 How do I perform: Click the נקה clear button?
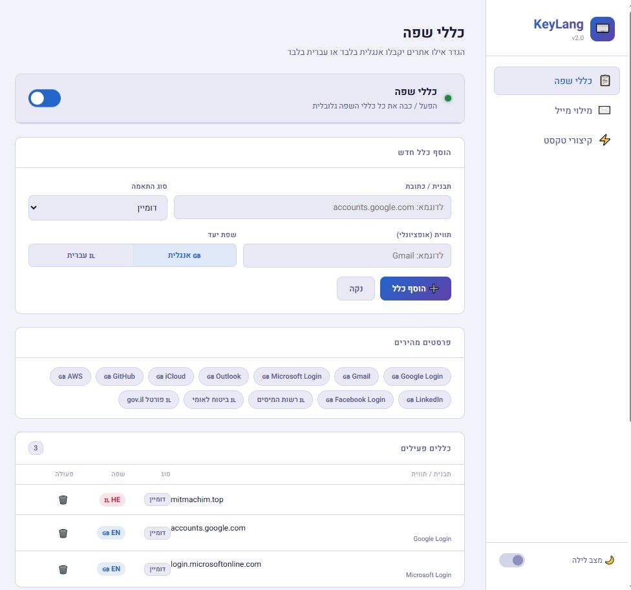coord(356,289)
